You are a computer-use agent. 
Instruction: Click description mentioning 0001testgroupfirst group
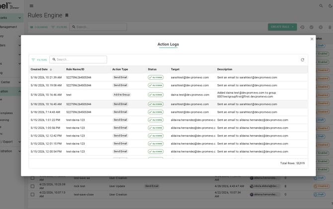pos(247,95)
